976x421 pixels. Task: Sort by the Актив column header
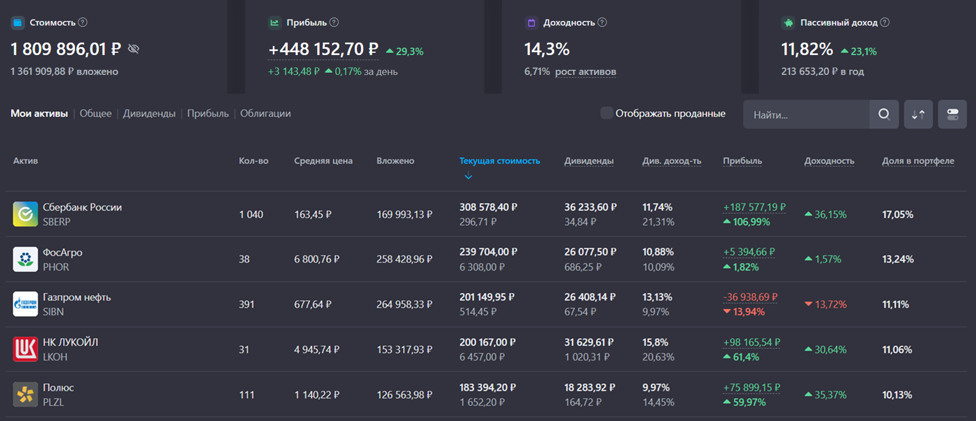pyautogui.click(x=26, y=161)
